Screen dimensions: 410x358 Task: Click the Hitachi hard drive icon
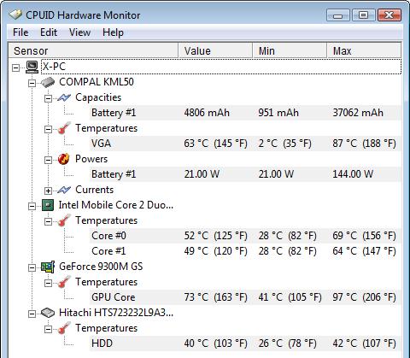48,313
